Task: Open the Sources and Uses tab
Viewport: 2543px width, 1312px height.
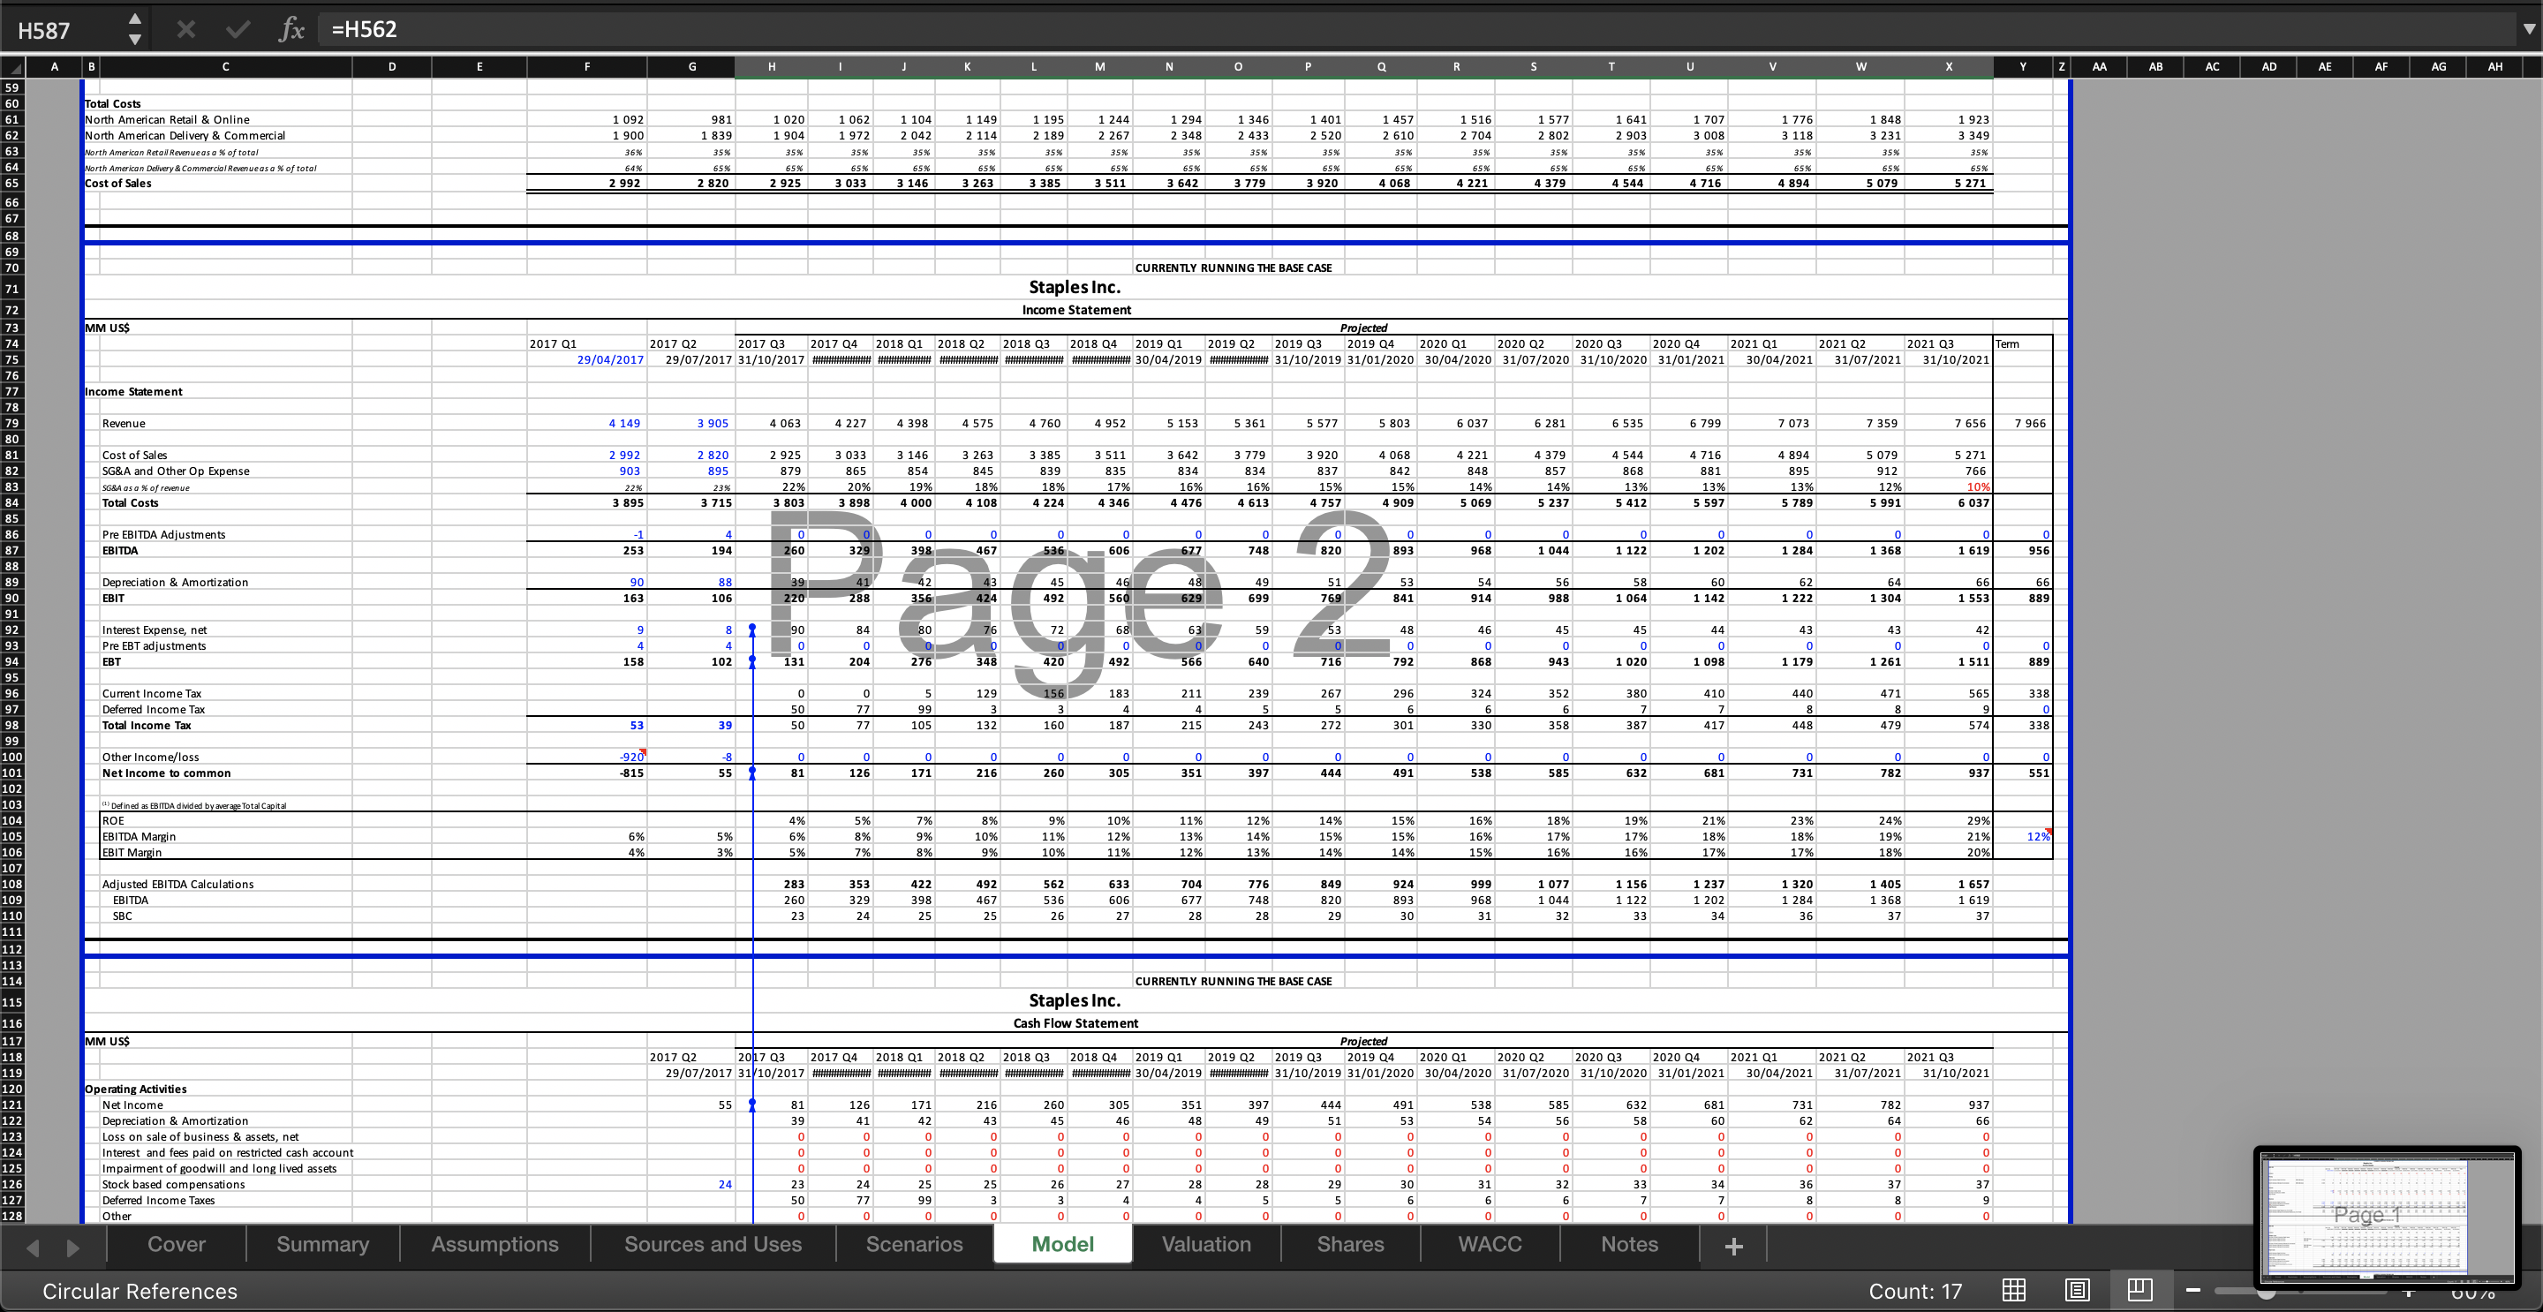Action: click(x=713, y=1244)
